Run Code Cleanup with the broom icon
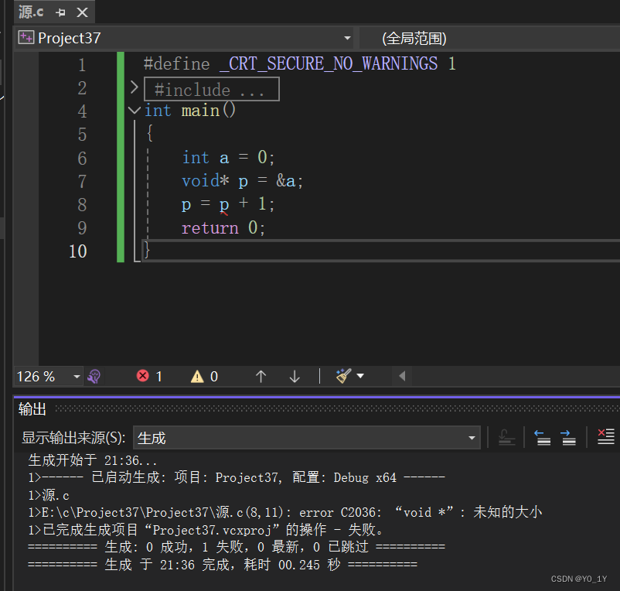Viewport: 620px width, 591px height. point(341,376)
